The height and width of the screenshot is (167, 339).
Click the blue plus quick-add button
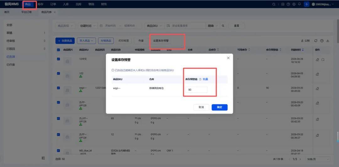click(x=307, y=4)
